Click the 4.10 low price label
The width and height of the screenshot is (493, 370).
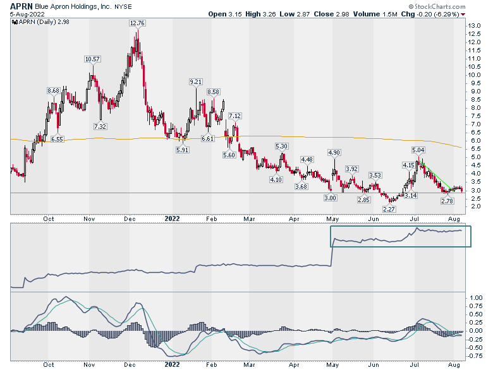[276, 180]
